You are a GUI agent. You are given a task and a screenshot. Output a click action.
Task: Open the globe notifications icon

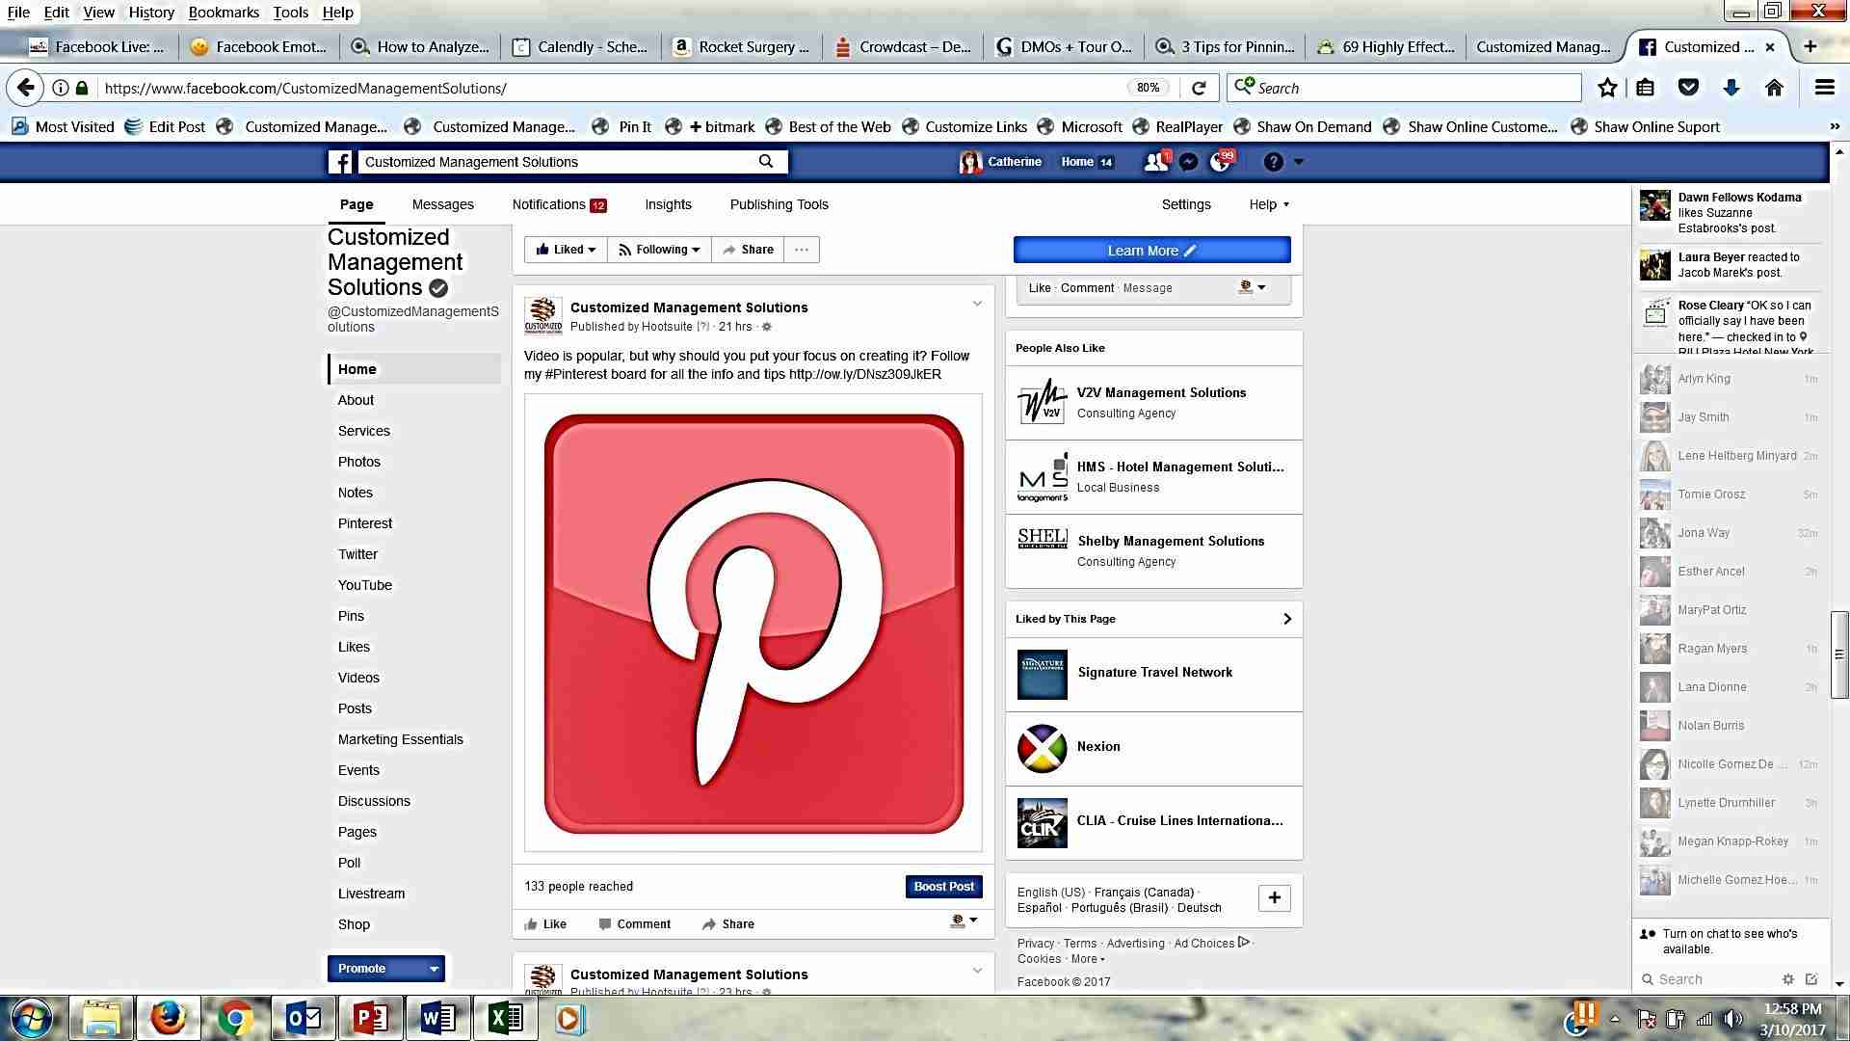1220,162
